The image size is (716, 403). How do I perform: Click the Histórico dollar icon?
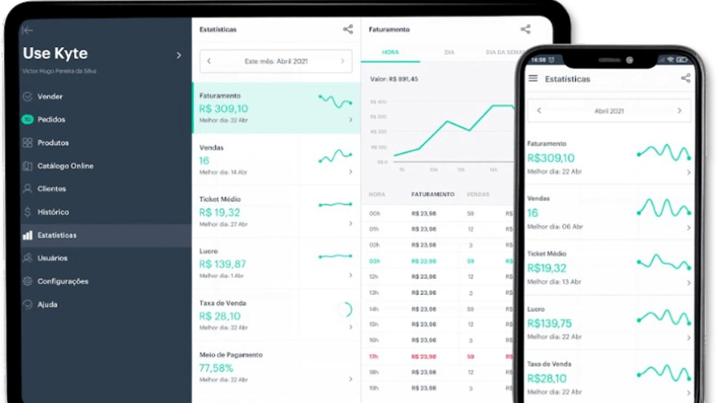click(28, 212)
